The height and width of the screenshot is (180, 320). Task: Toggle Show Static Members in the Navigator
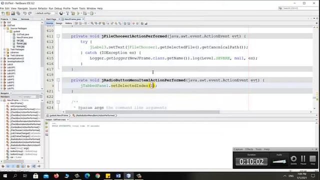point(13,166)
